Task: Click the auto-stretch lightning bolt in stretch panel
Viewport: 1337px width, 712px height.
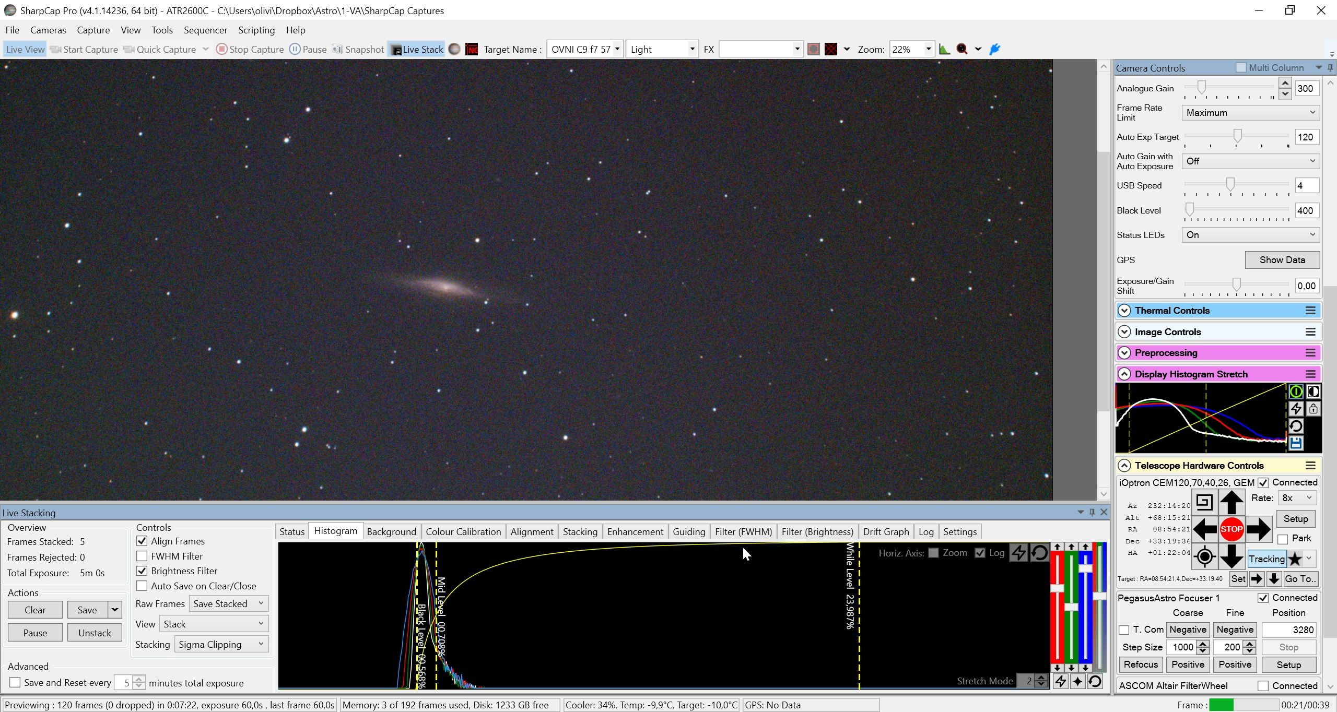Action: [1296, 409]
